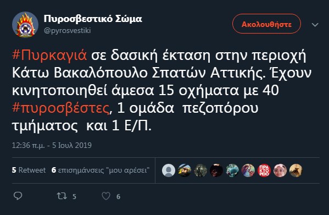Follow the account with the Ακολουθήστε button
This screenshot has height=215, width=329.
(266, 24)
